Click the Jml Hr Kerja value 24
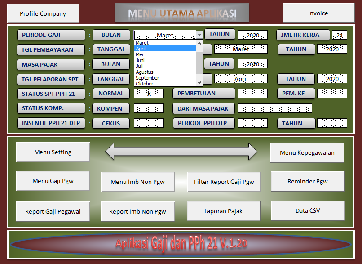362x264 pixels. [340, 35]
